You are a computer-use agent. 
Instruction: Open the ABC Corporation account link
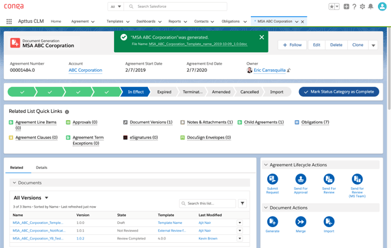coord(85,70)
